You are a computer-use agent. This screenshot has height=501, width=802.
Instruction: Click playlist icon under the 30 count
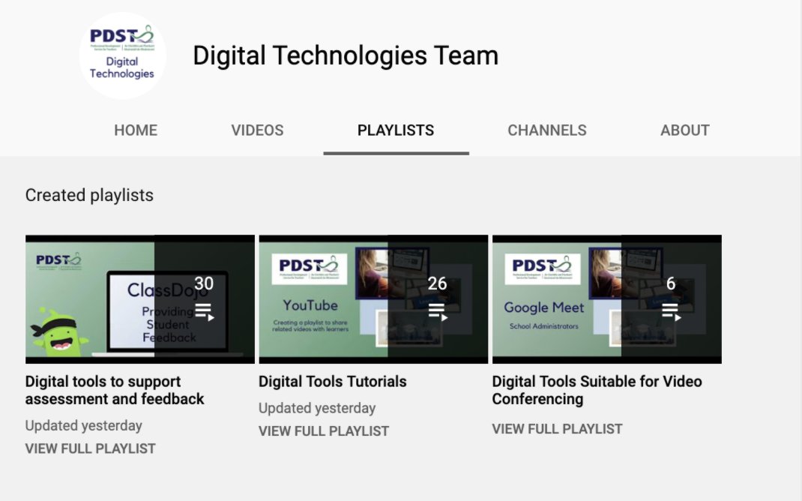(x=204, y=312)
